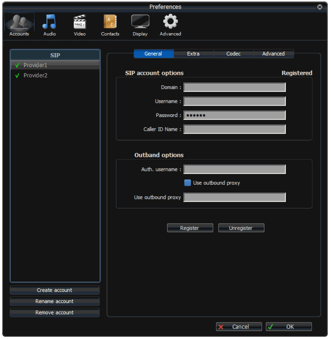
Task: Select the General tab
Action: (x=153, y=54)
